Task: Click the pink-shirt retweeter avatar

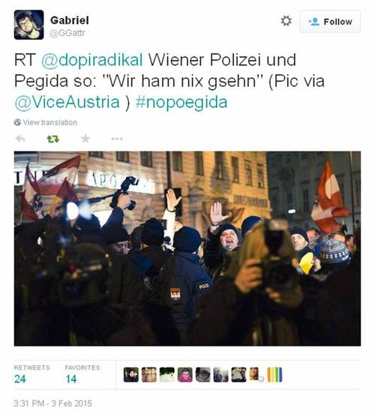Action: pos(184,375)
